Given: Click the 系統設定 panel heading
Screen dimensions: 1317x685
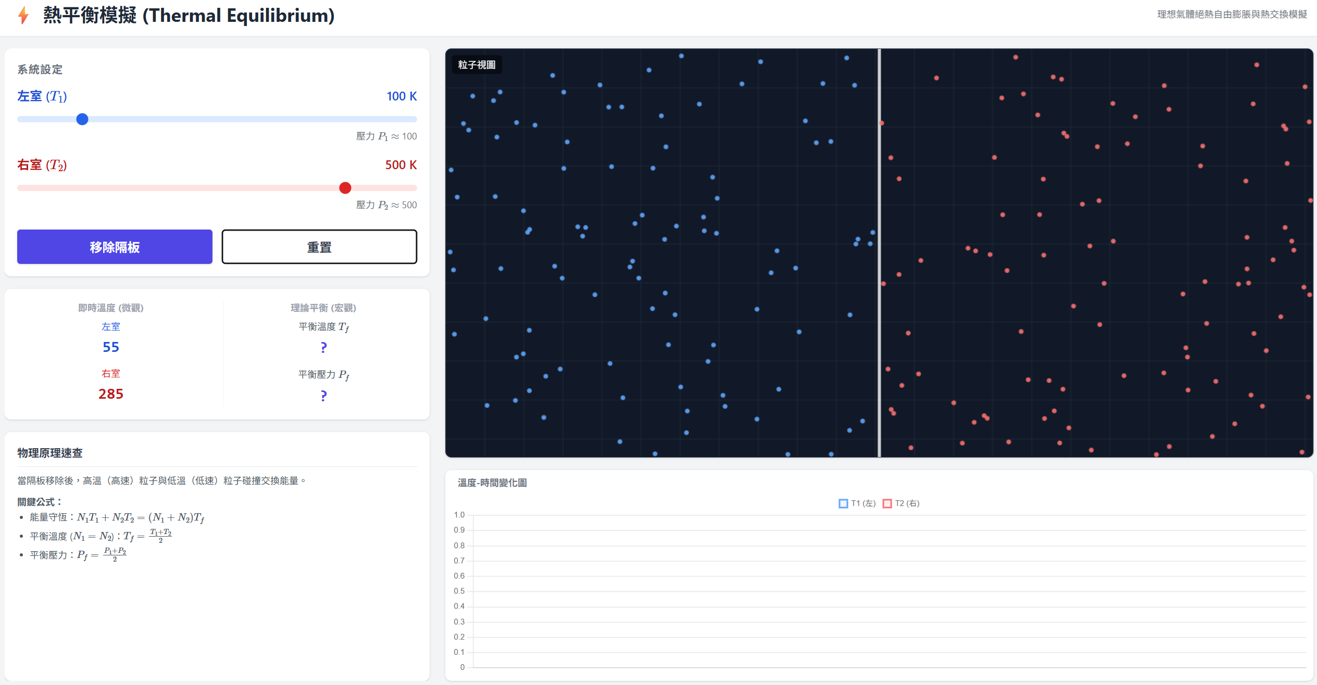Looking at the screenshot, I should click(40, 69).
